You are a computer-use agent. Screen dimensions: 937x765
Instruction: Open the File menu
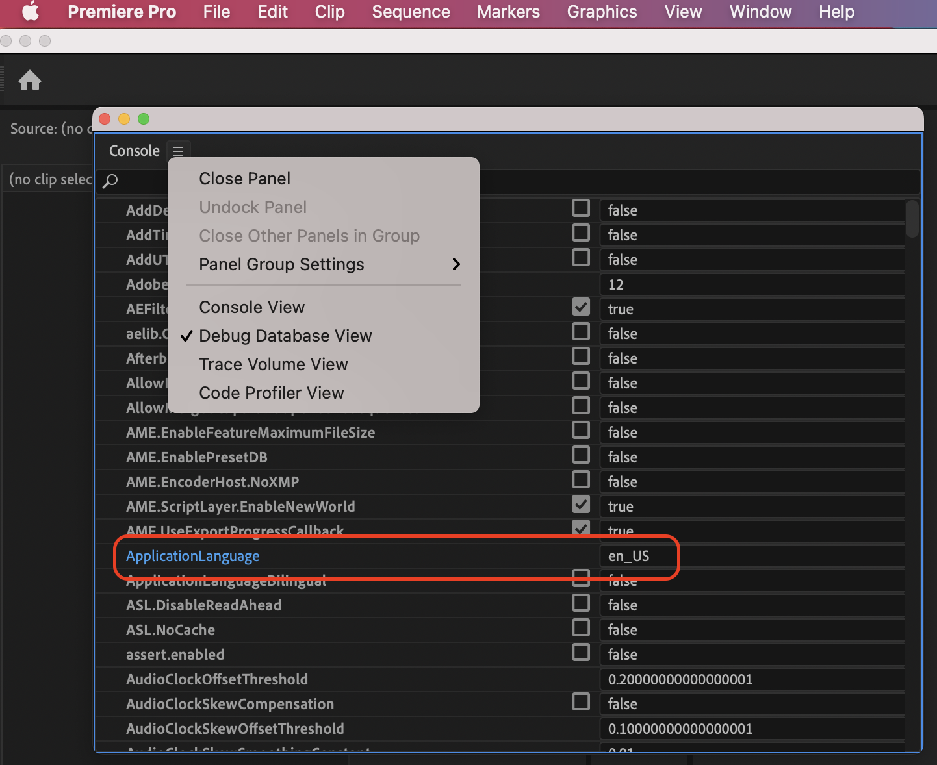(216, 12)
